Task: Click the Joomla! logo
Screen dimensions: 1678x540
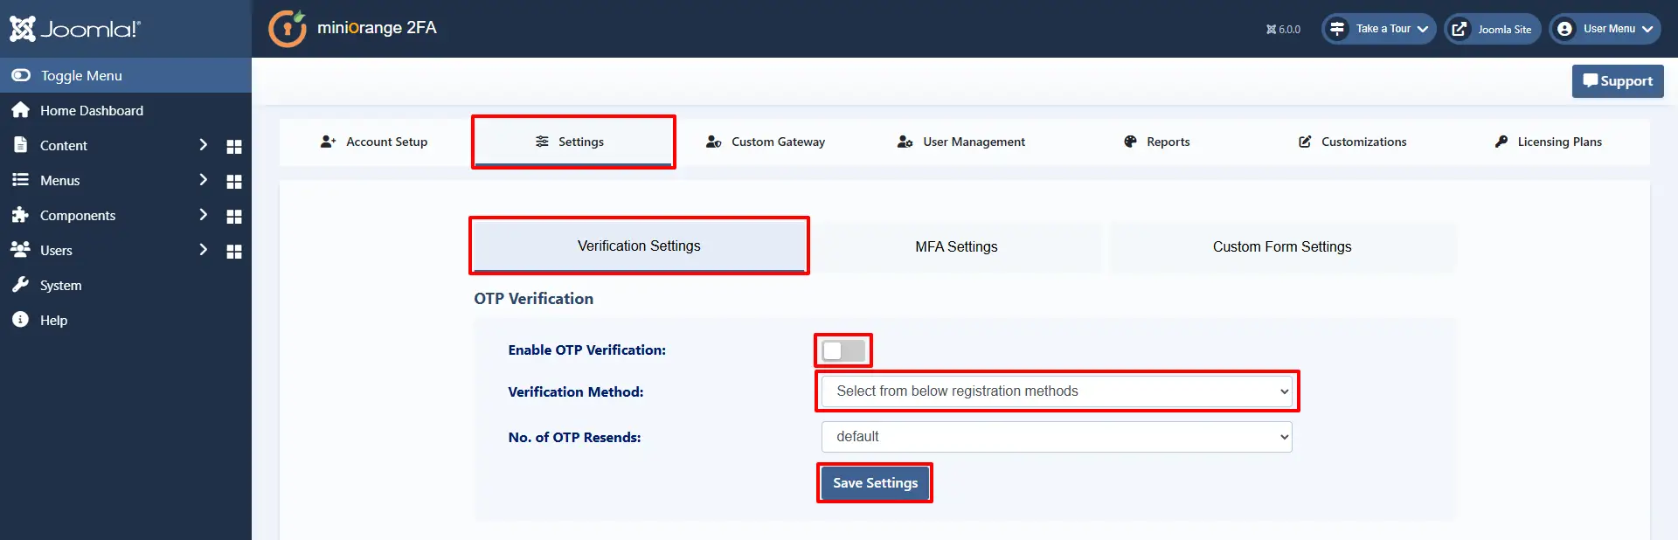Action: point(75,29)
